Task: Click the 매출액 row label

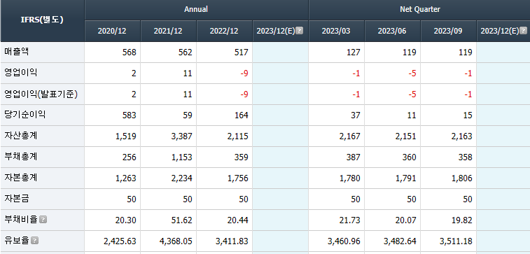Action: click(x=17, y=52)
